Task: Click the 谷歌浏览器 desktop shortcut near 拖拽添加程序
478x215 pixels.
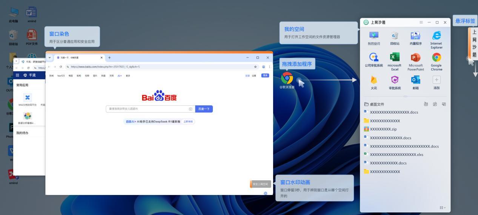Action: (x=287, y=80)
